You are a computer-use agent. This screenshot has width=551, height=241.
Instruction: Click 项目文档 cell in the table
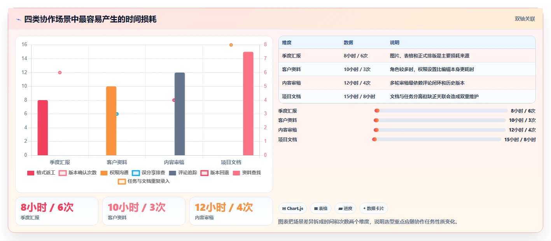coord(292,97)
